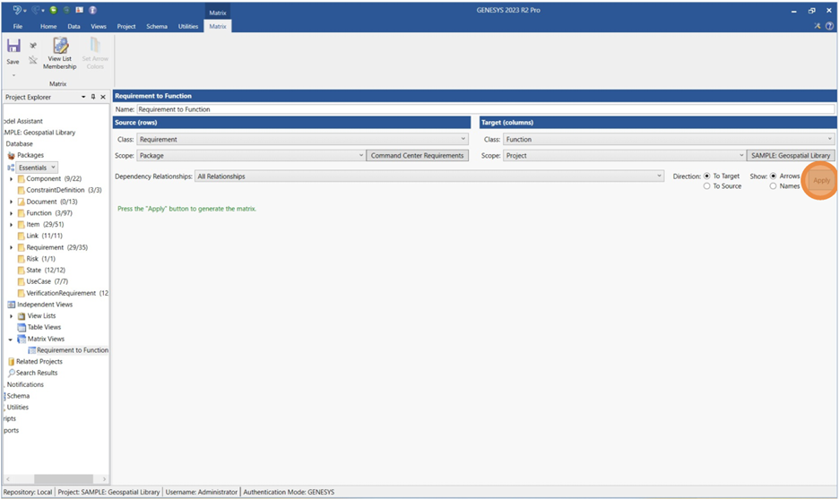Switch to the Schema ribbon tab
This screenshot has height=499, width=839.
(x=157, y=27)
